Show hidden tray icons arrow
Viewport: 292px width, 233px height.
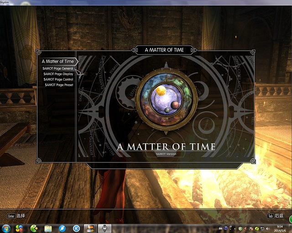235,229
